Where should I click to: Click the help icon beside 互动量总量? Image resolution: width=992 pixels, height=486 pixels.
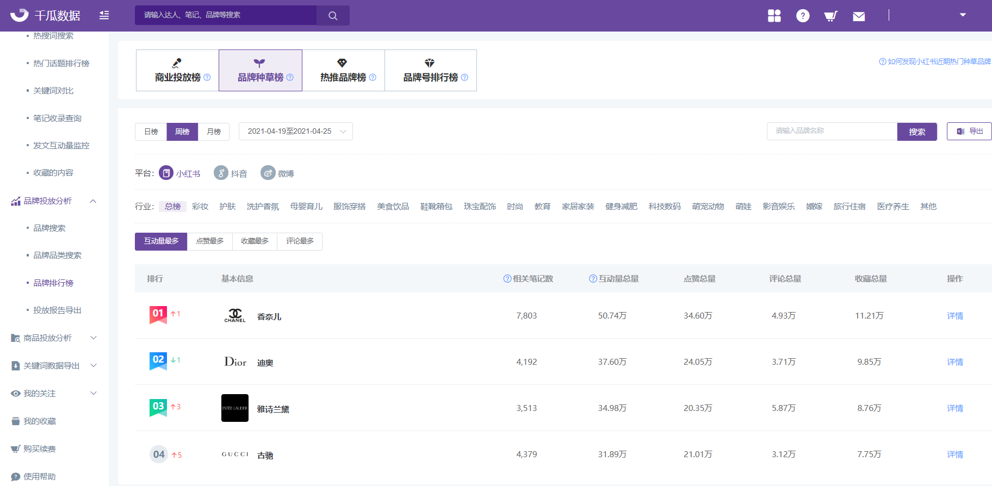593,278
